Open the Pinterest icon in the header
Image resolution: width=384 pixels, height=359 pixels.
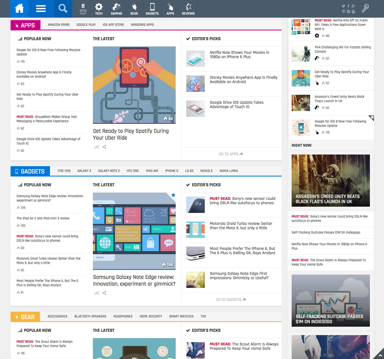(344, 11)
